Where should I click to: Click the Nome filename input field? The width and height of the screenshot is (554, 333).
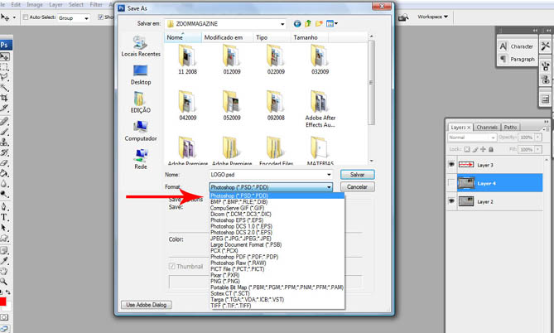pyautogui.click(x=269, y=176)
